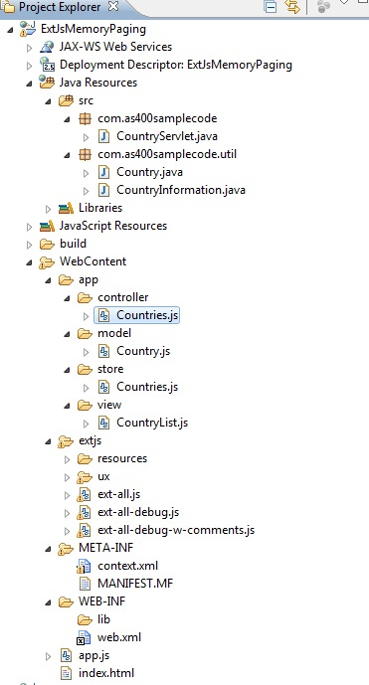Collapse the extjs folder node

pyautogui.click(x=49, y=441)
